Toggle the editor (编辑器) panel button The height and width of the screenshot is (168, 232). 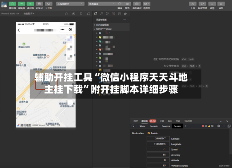pyautogui.click(x=21, y=4)
